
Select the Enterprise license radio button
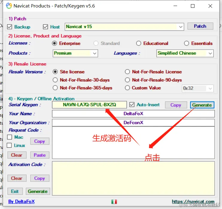click(x=54, y=43)
